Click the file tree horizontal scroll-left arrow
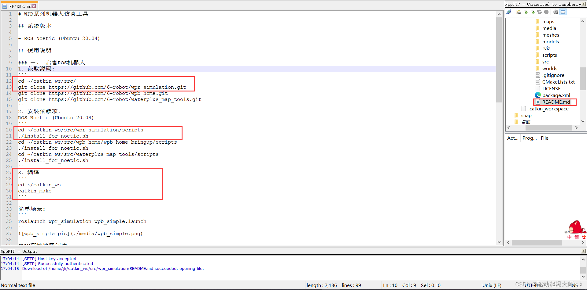 point(509,128)
